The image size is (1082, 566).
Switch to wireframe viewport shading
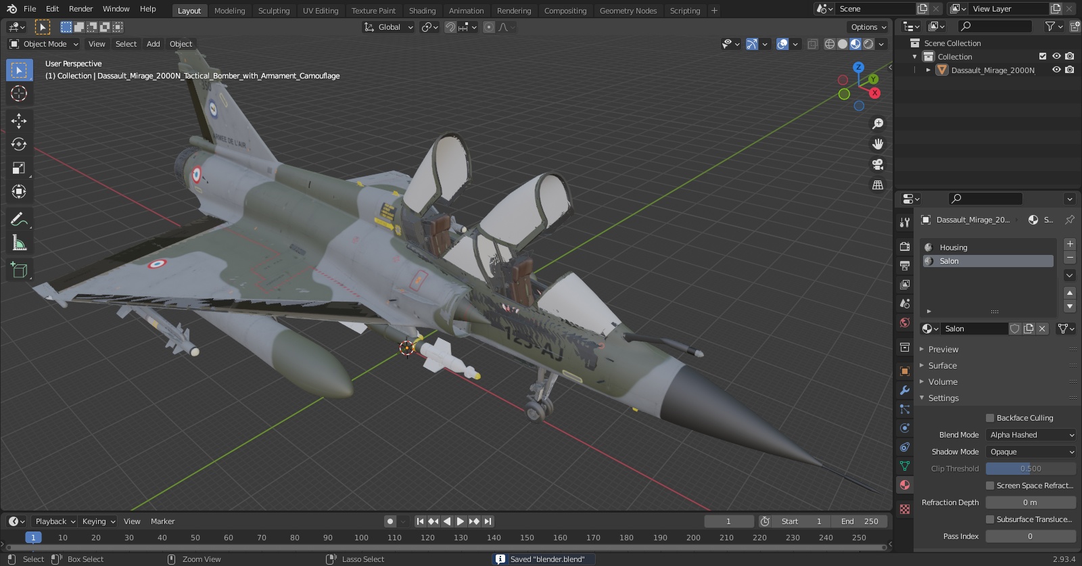830,44
